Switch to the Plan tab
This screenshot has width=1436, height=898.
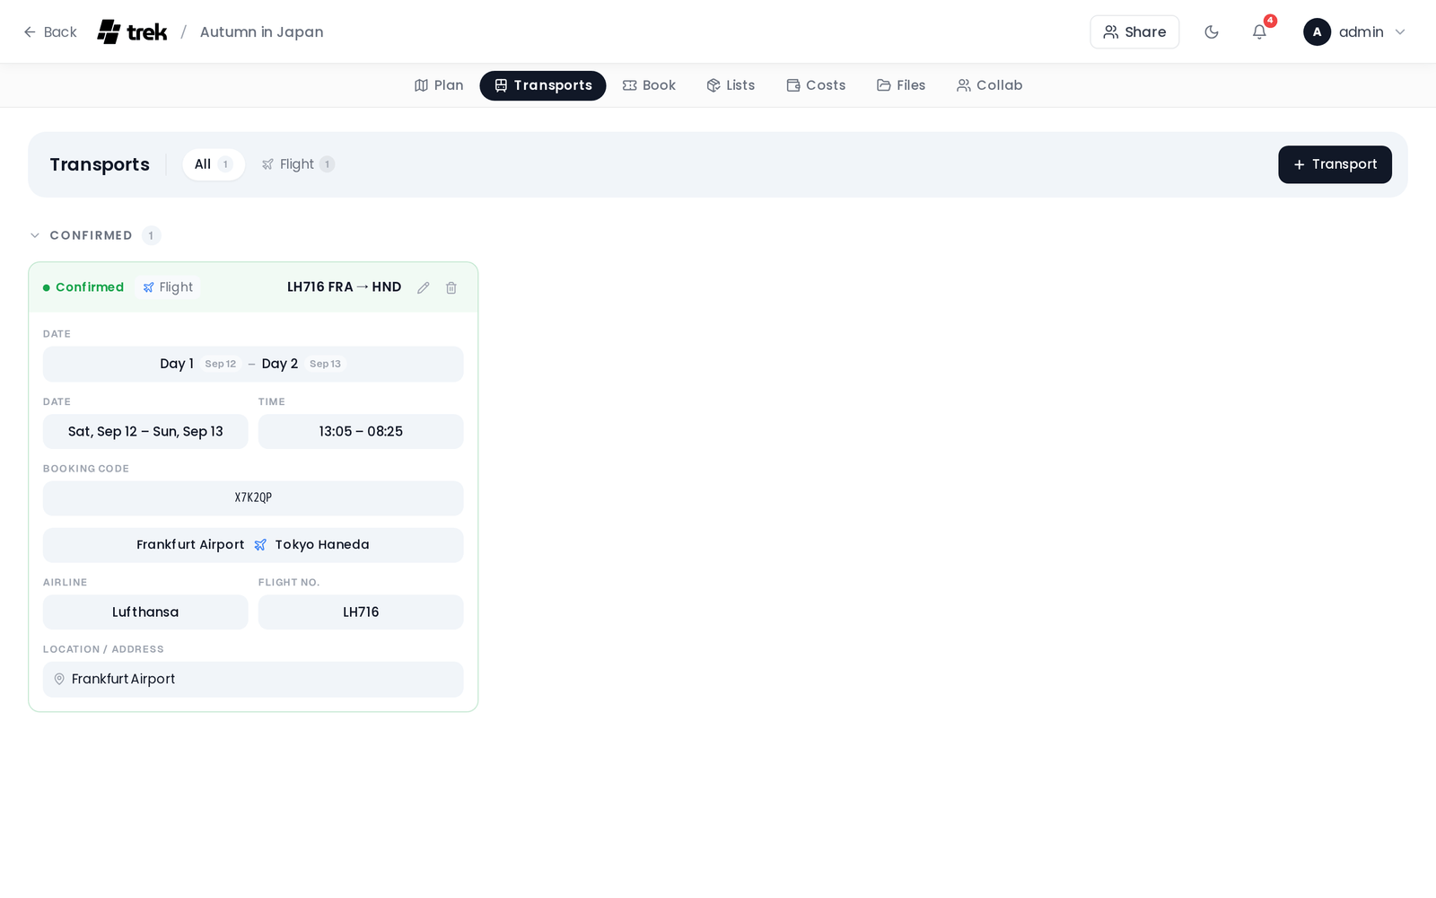[x=439, y=85]
